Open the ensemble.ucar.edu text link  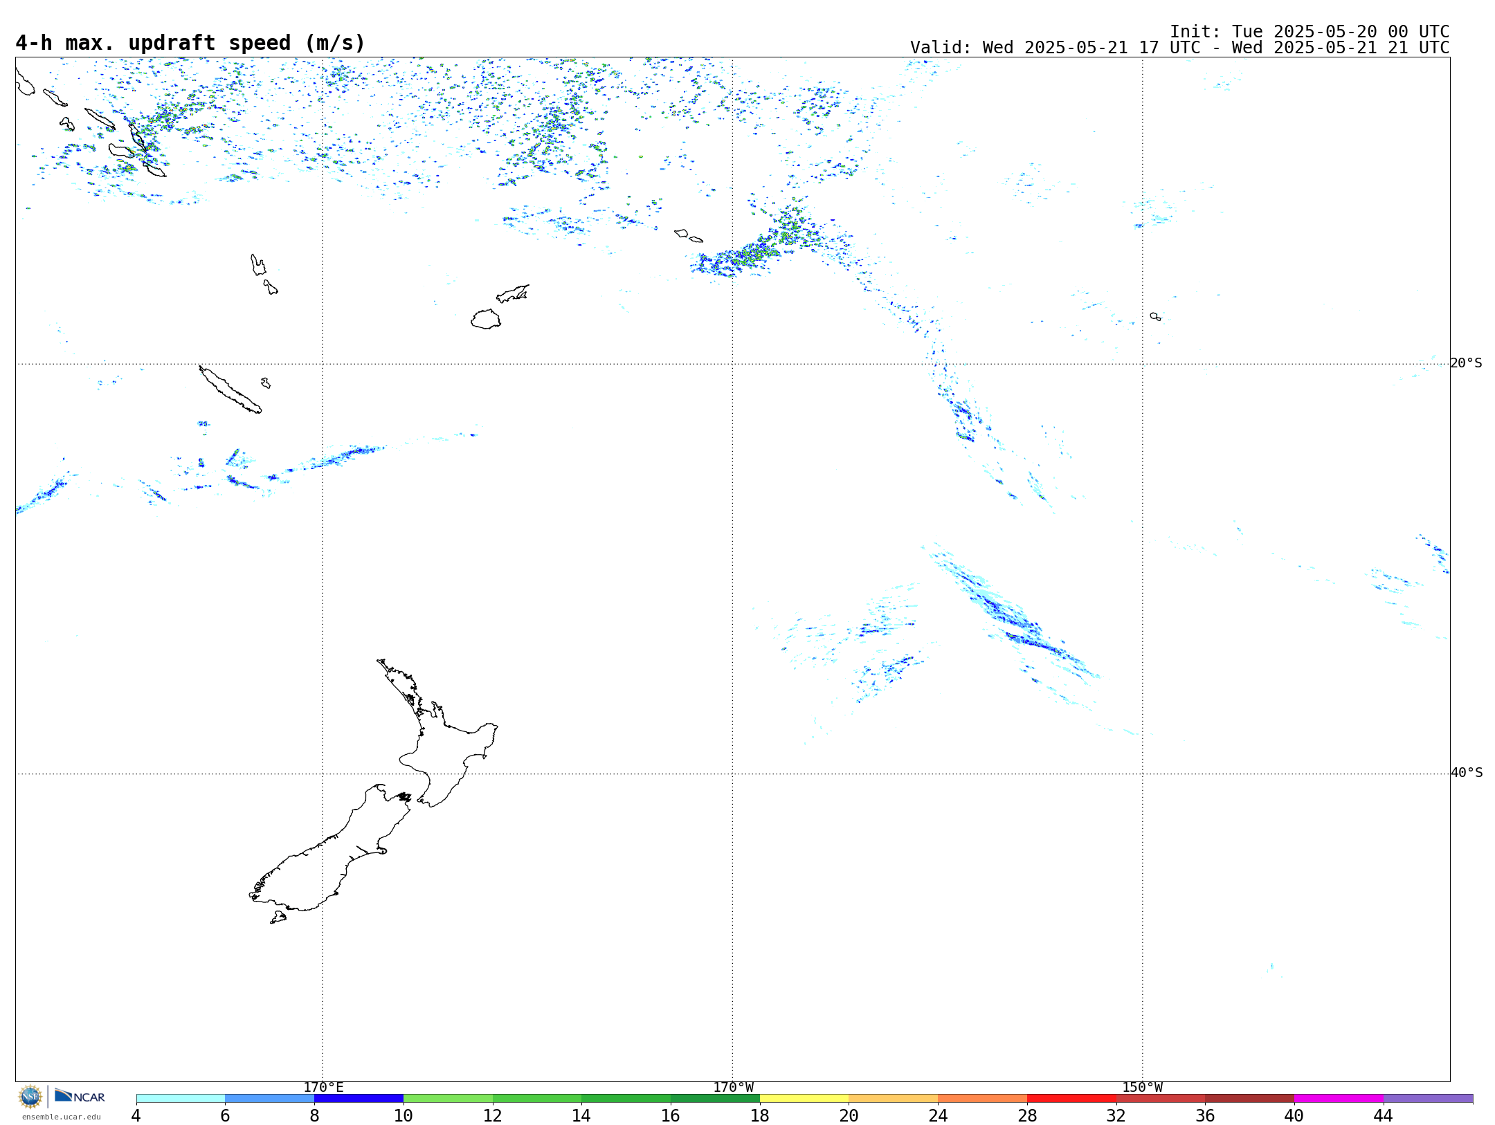[61, 1117]
